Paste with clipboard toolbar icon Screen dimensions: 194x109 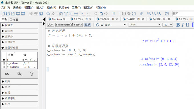point(41,13)
